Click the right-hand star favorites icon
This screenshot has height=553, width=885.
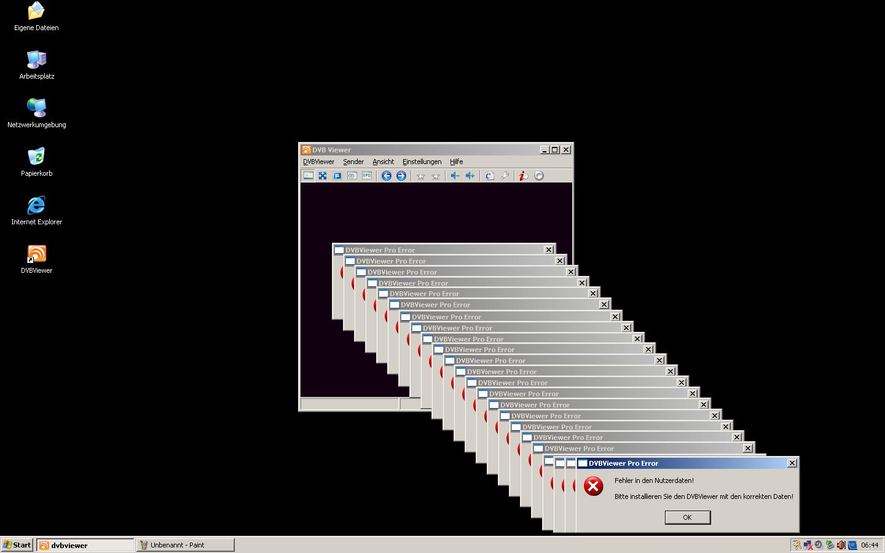click(x=436, y=176)
